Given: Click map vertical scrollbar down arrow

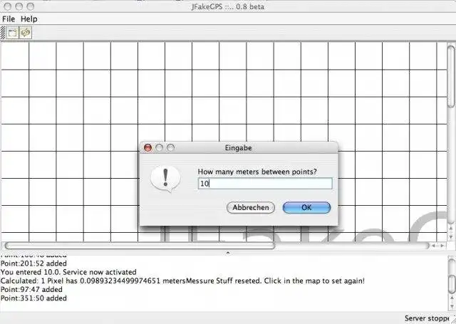Looking at the screenshot, I should (451, 237).
